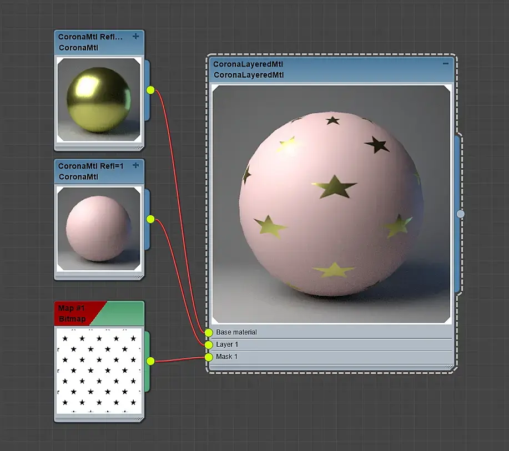Viewport: 509px width, 451px height.
Task: Select the star pattern bitmap preview thumbnail
Action: point(99,371)
